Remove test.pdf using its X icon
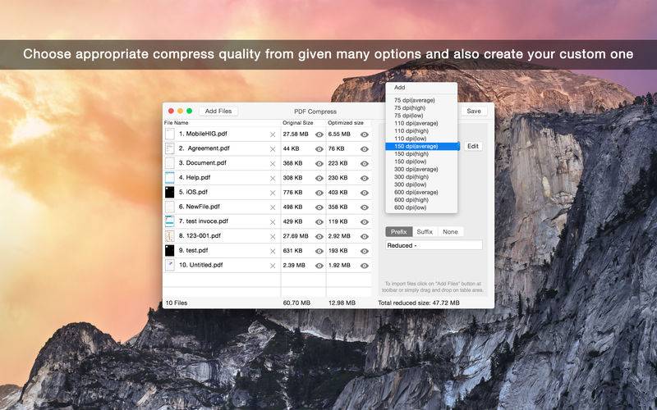Screen dimensions: 657x410 tap(273, 252)
